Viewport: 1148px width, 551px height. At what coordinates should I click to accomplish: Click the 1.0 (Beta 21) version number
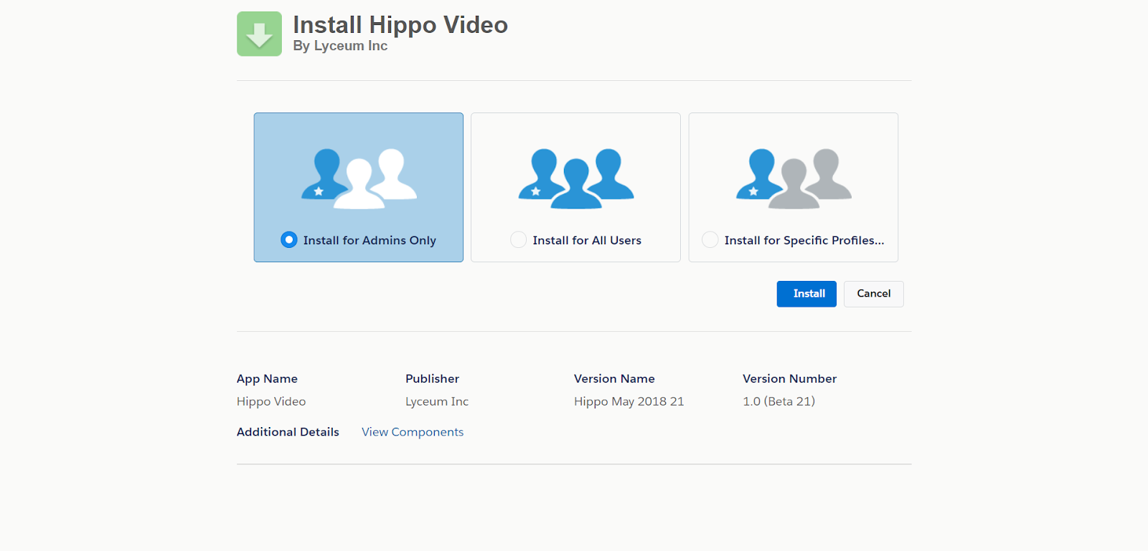(778, 402)
